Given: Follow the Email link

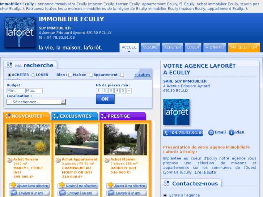Looking at the screenshot, I should coord(220,132).
